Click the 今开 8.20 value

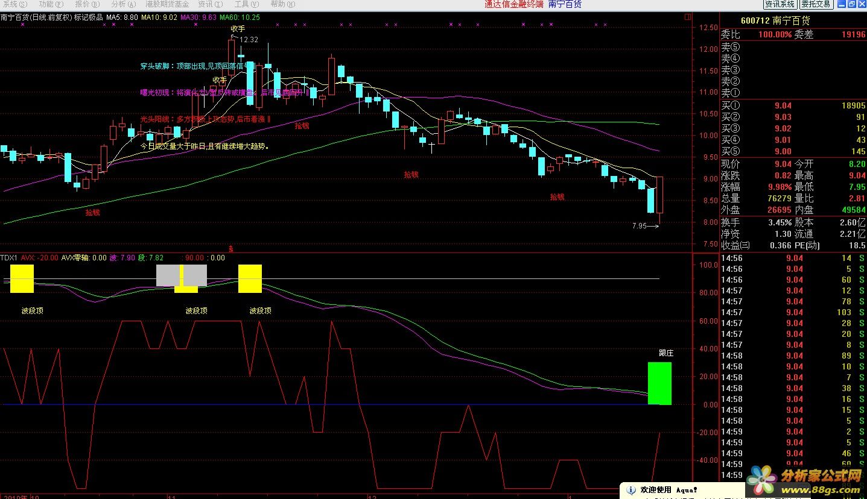tap(857, 164)
